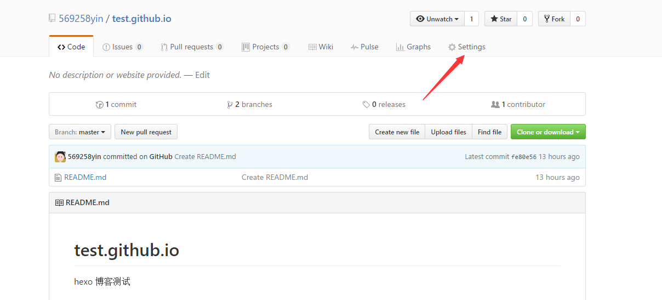662x300 pixels.
Task: Click the New pull request button
Action: click(x=146, y=132)
